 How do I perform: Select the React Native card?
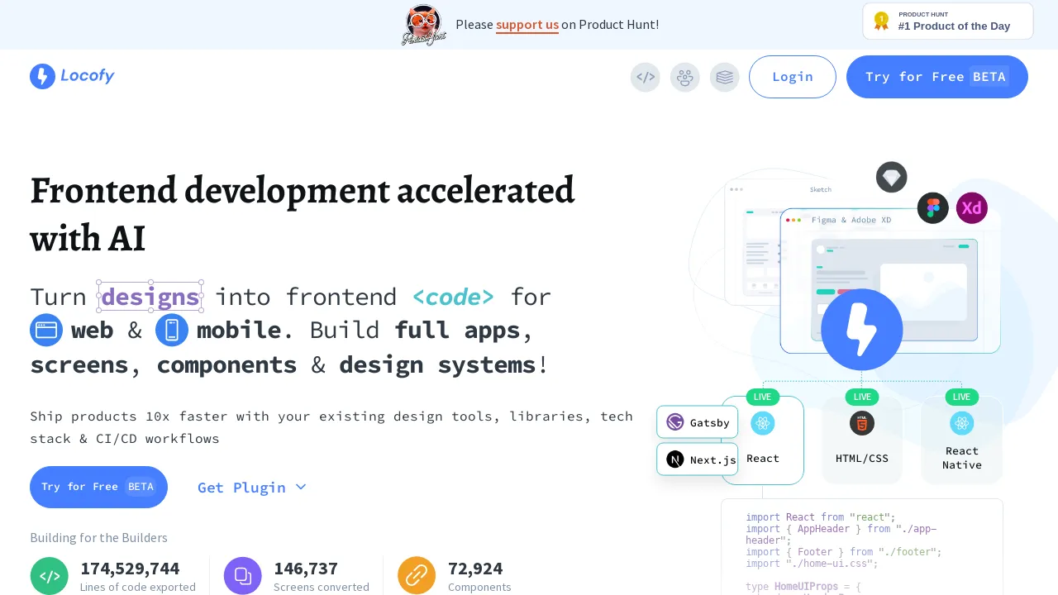pyautogui.click(x=962, y=440)
